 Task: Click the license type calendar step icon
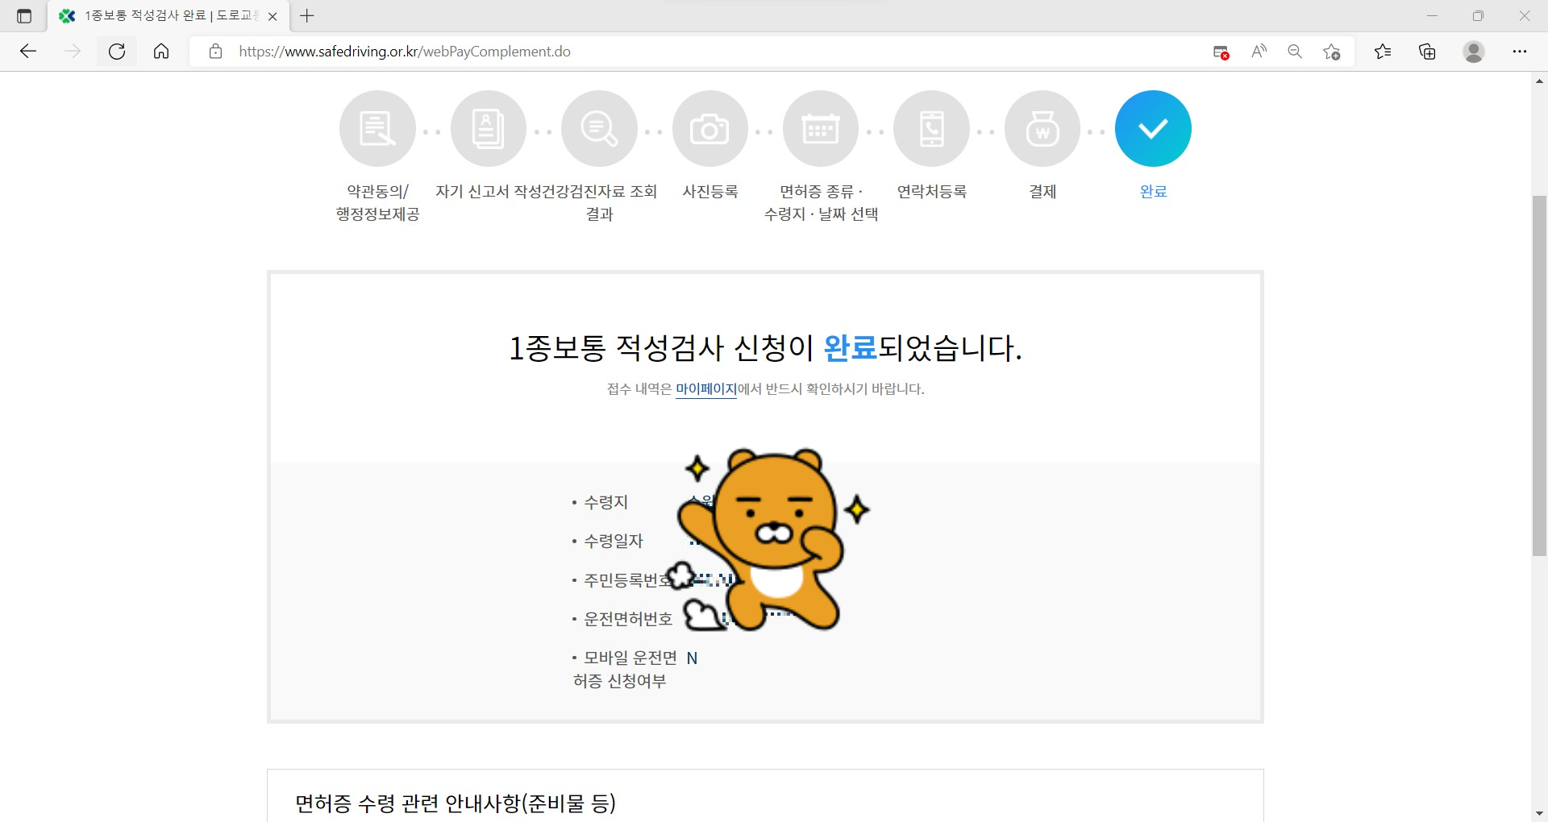pos(821,129)
